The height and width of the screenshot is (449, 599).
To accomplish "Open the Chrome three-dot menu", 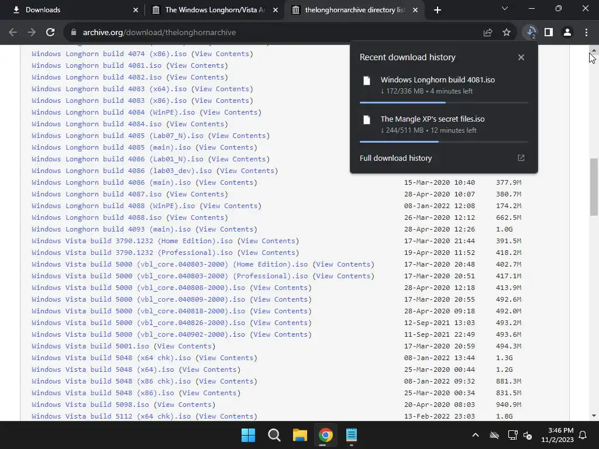I will 586,33.
